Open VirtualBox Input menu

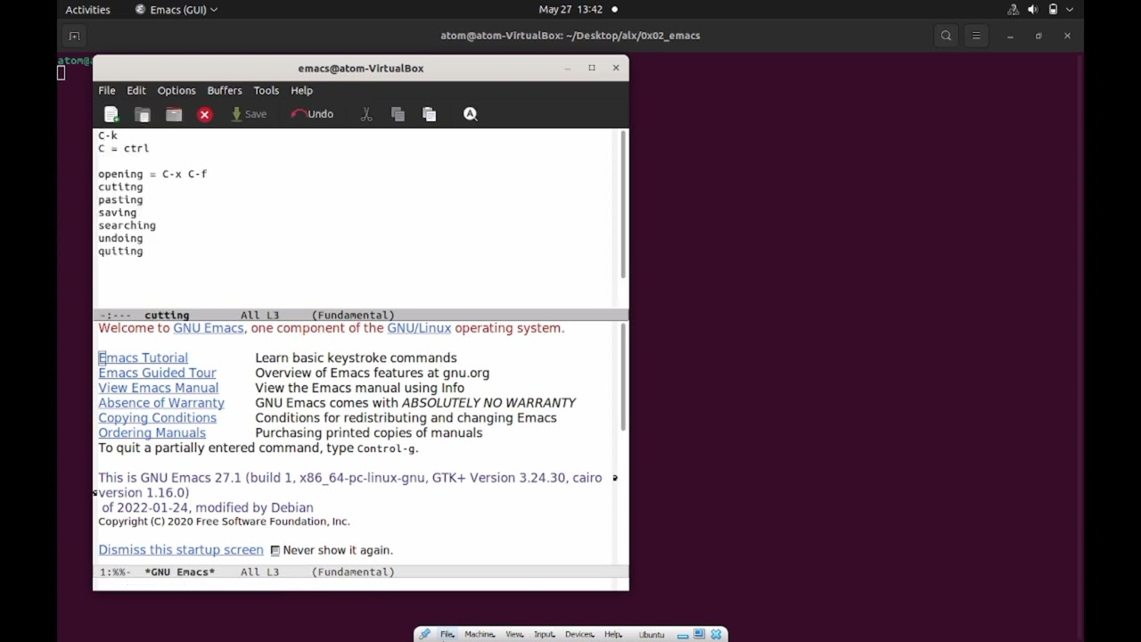[x=544, y=634]
